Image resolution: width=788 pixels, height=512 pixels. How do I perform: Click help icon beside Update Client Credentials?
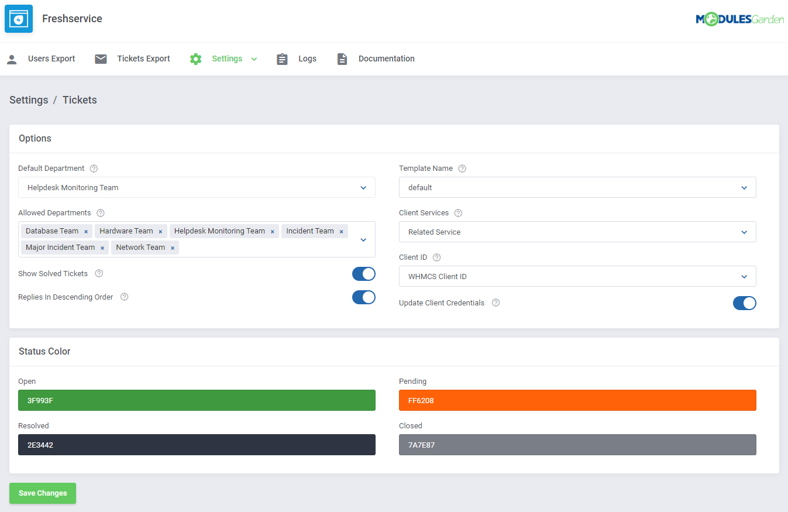pos(495,303)
